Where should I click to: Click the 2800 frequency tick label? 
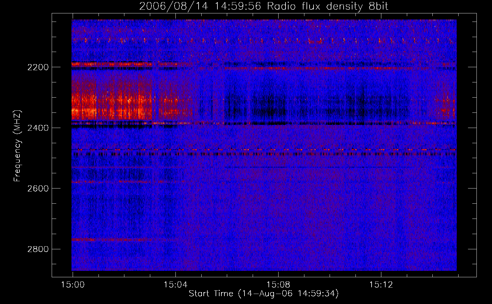pyautogui.click(x=38, y=249)
